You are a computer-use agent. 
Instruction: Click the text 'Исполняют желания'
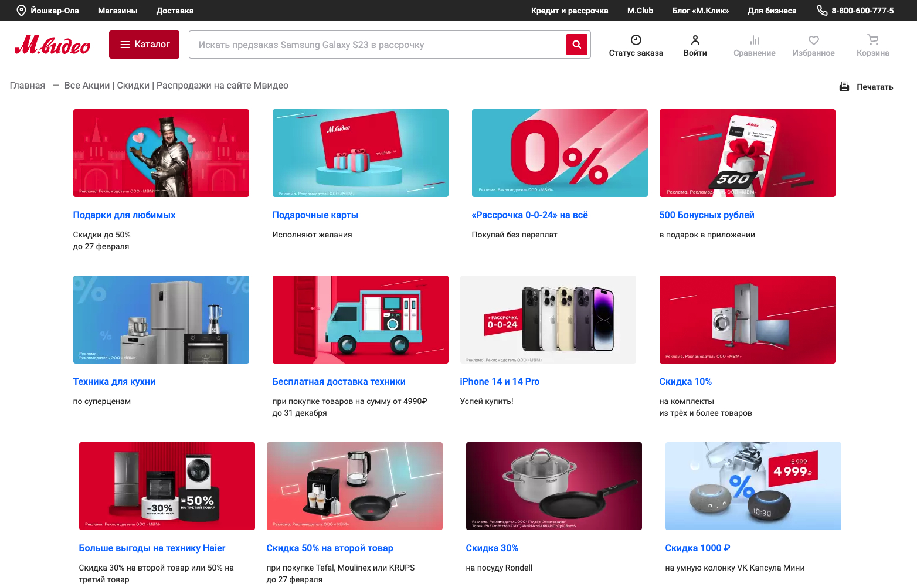pos(313,235)
